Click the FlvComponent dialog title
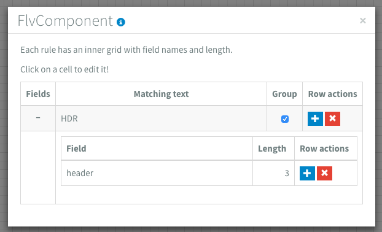382x232 pixels. click(65, 21)
